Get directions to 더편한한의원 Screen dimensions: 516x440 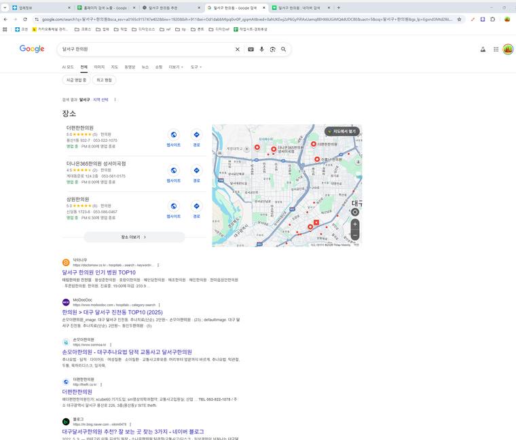[196, 139]
